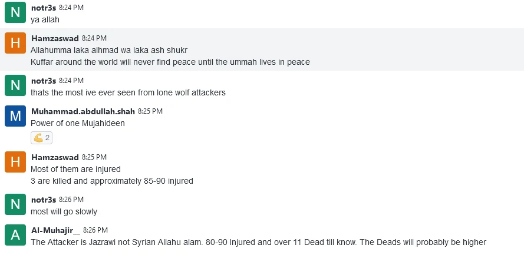Open the notr3s username on the topmost message

(43, 8)
